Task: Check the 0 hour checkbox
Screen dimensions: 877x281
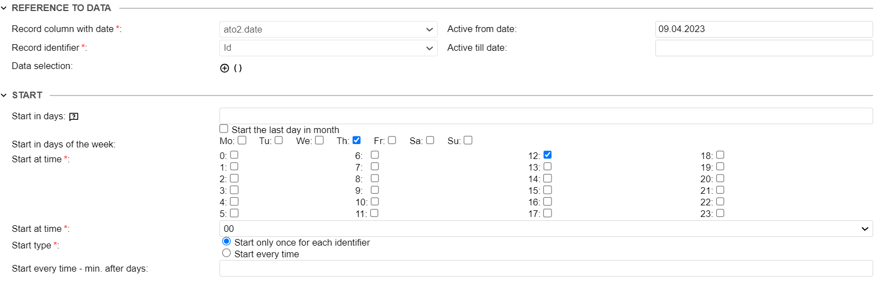Action: click(234, 155)
